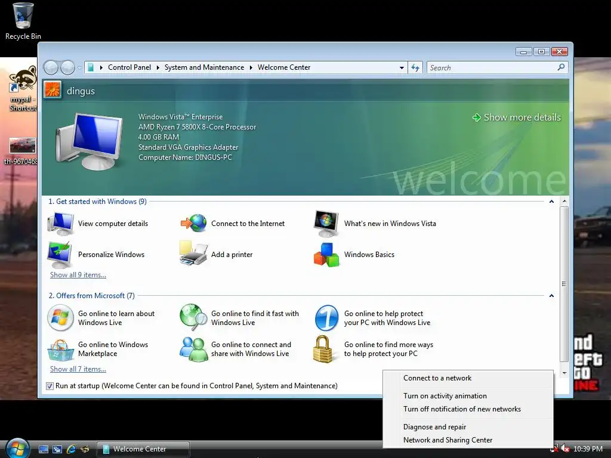
Task: Select the mypal Shortcut raccoon icon
Action: [x=23, y=80]
